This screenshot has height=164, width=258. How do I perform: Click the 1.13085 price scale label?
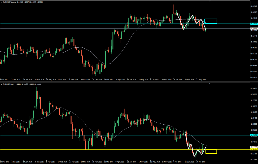(254, 159)
